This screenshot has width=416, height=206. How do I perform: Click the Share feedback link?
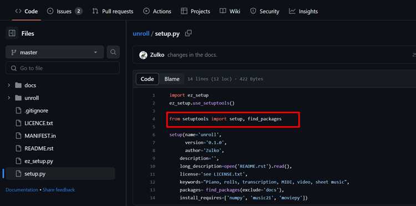click(59, 190)
